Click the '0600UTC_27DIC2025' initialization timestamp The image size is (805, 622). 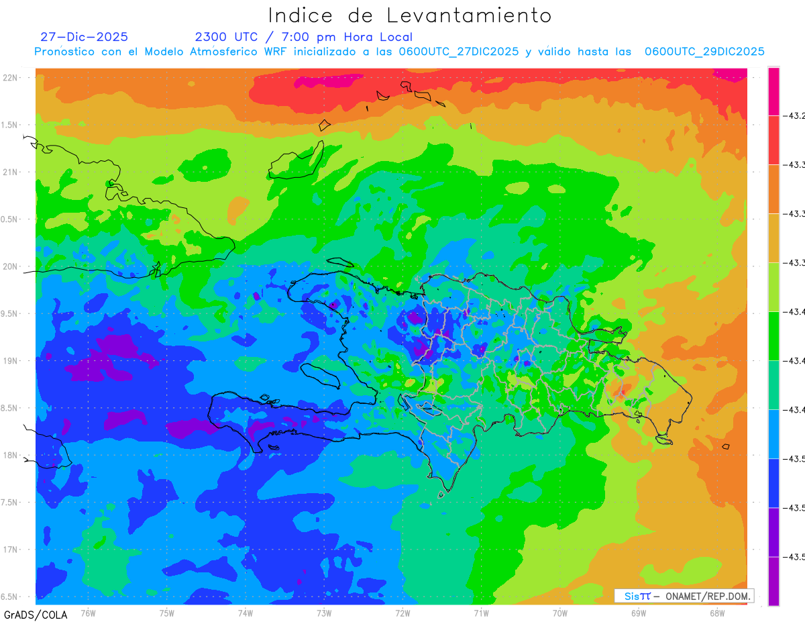pyautogui.click(x=458, y=52)
